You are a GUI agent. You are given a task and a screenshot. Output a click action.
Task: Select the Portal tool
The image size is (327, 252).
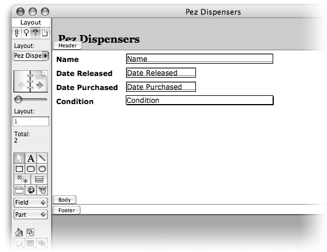tap(39, 179)
